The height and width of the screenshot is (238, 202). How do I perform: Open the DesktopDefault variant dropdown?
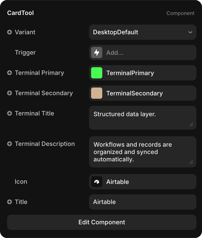143,32
